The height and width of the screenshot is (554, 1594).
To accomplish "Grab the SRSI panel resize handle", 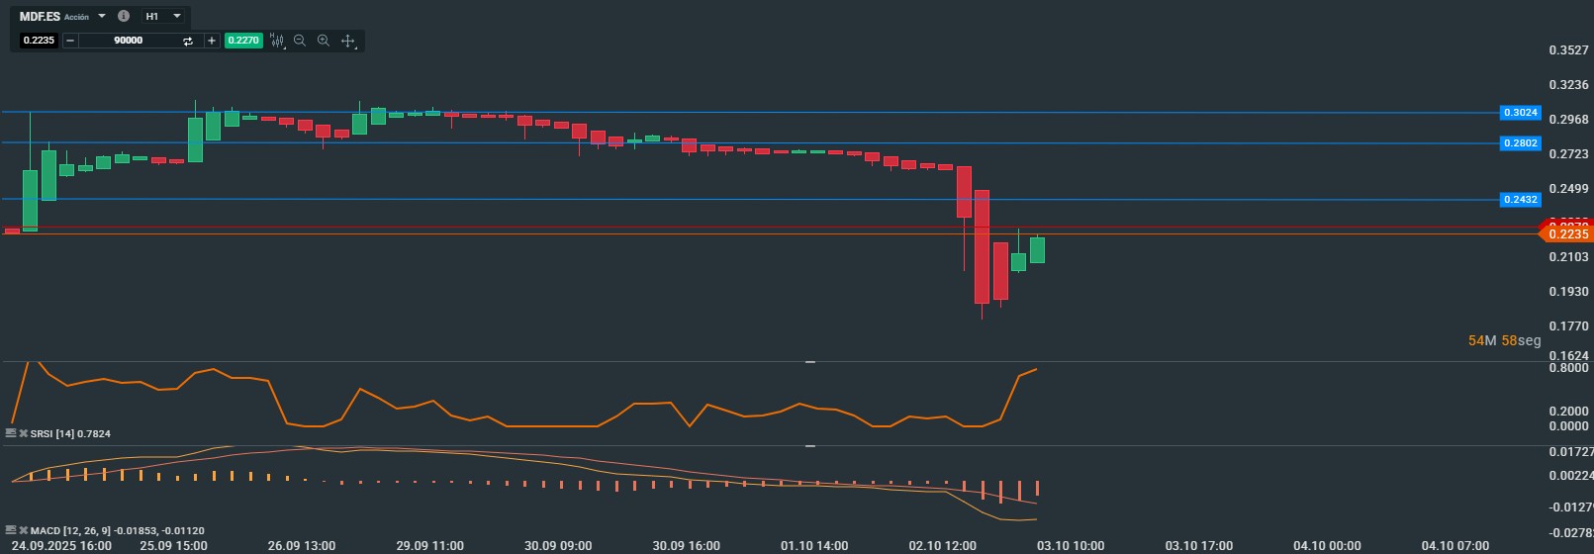I will [810, 362].
